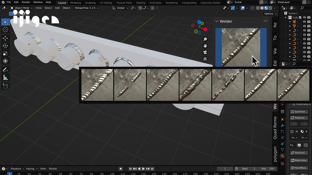
Task: Switch to the Modeling workspace tab
Action: (75, 3)
